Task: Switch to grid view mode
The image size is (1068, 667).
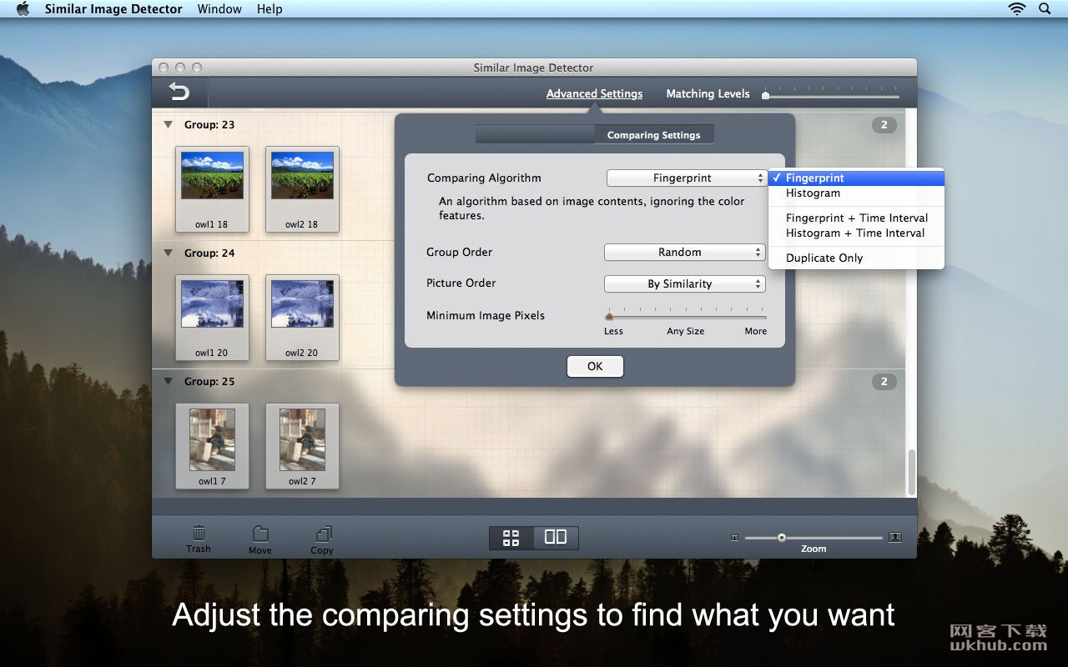Action: pyautogui.click(x=511, y=538)
